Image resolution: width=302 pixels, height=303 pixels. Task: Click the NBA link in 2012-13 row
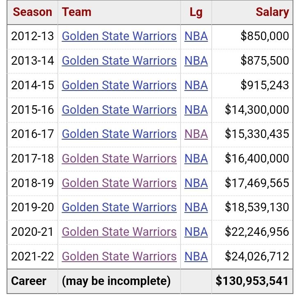(x=196, y=36)
